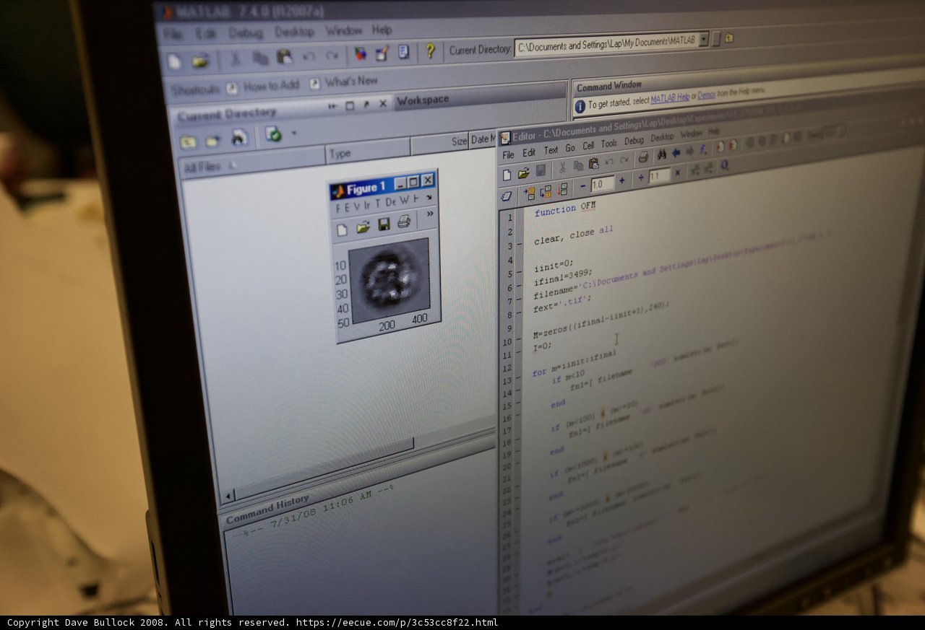This screenshot has height=630, width=925.
Task: Click the New M-file icon in MATLAB's main toolbar
Action: (x=174, y=62)
